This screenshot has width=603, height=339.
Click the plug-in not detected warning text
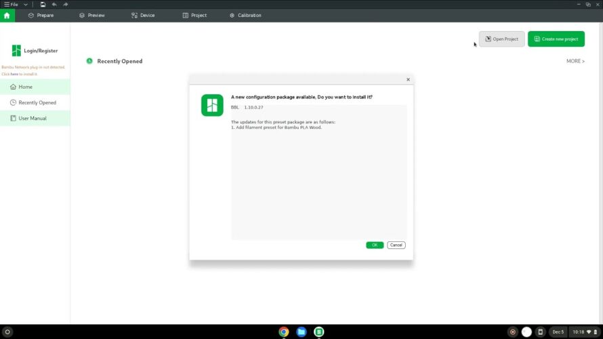click(x=33, y=67)
